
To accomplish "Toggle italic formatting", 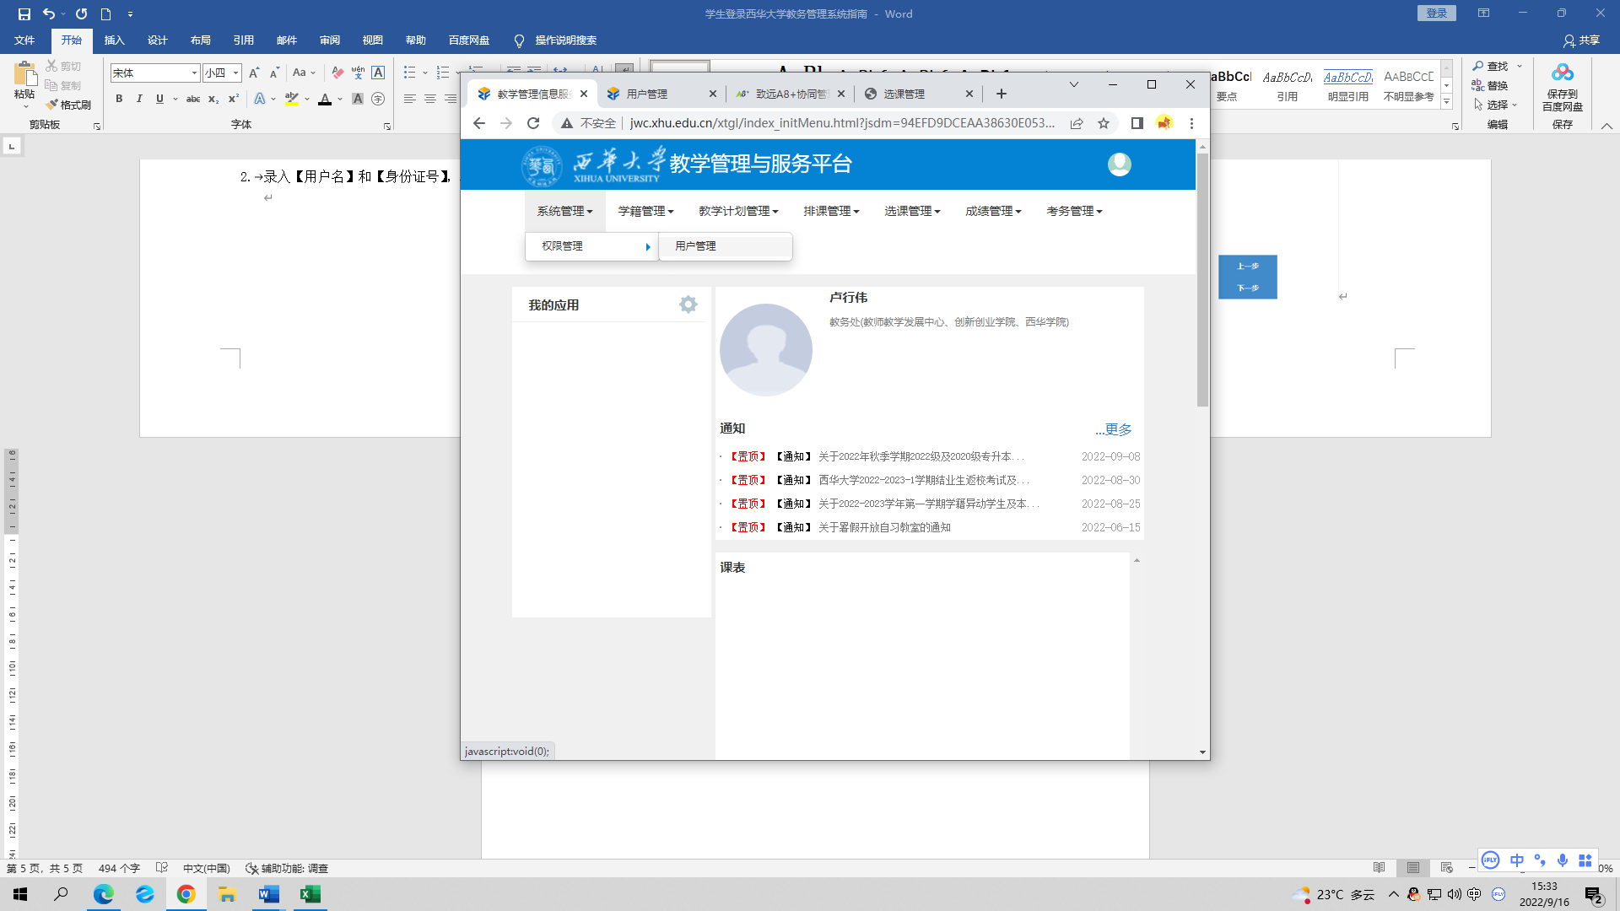I will click(x=139, y=99).
